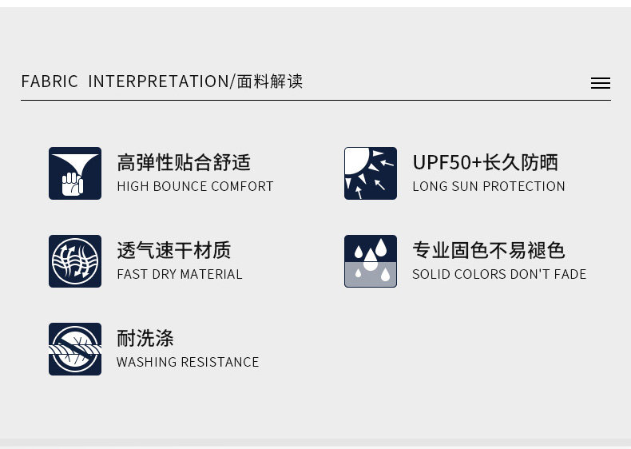Click the UPF50+ sun protection icon
Viewport: 631px width, 449px height.
(x=371, y=173)
